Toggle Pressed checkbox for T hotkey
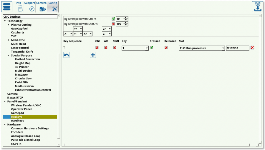The width and height of the screenshot is (265, 150). click(151, 48)
